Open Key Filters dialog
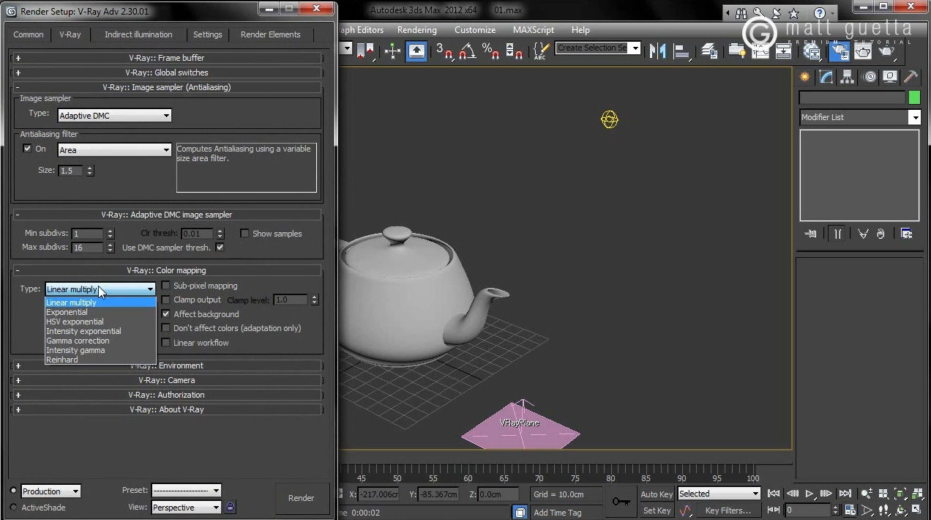The image size is (931, 520). click(x=728, y=510)
